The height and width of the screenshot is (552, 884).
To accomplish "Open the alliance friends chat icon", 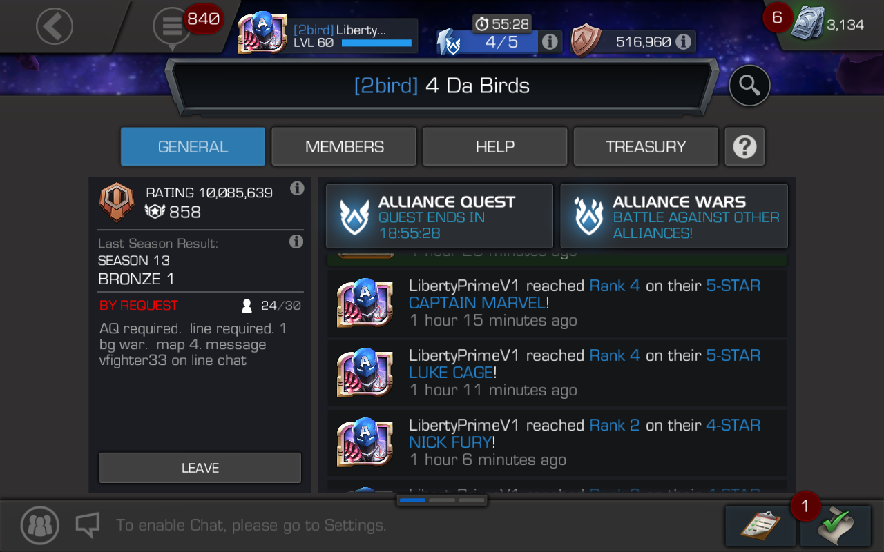I will click(40, 525).
